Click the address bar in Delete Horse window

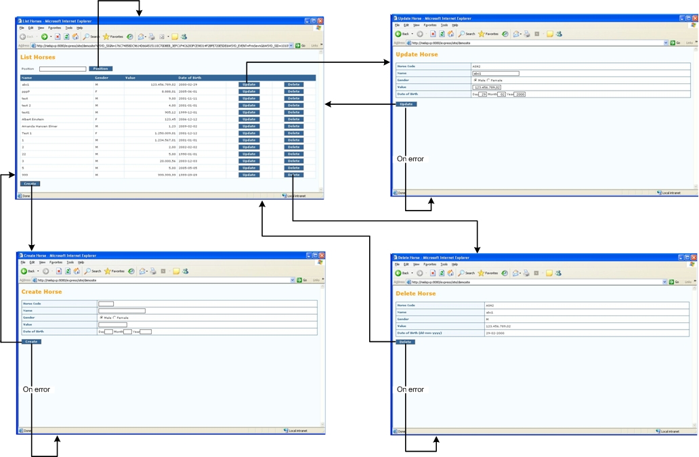click(536, 282)
